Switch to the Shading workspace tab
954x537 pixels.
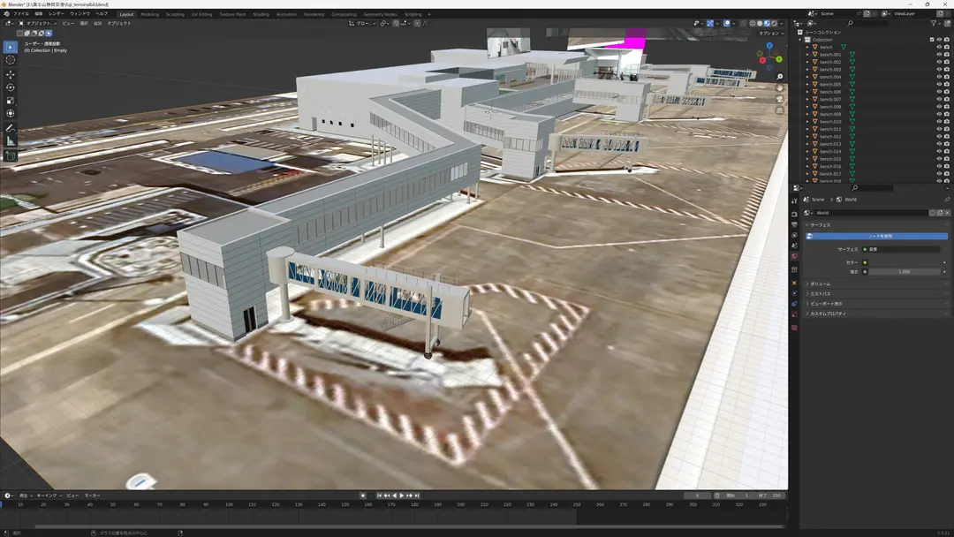click(261, 14)
